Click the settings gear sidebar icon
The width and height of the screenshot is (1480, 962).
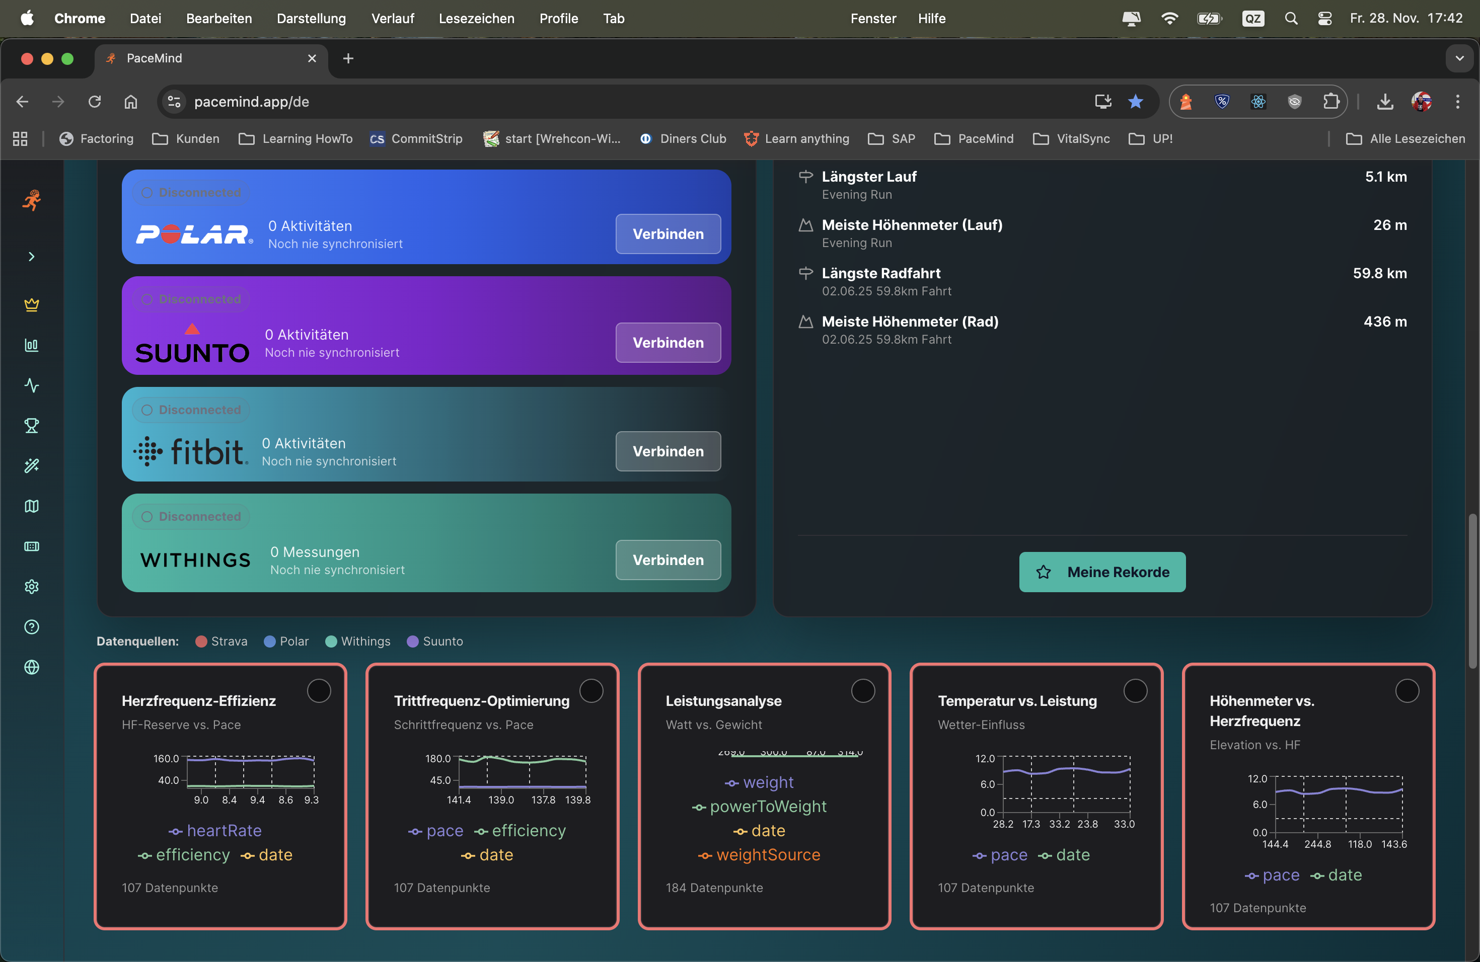coord(32,587)
